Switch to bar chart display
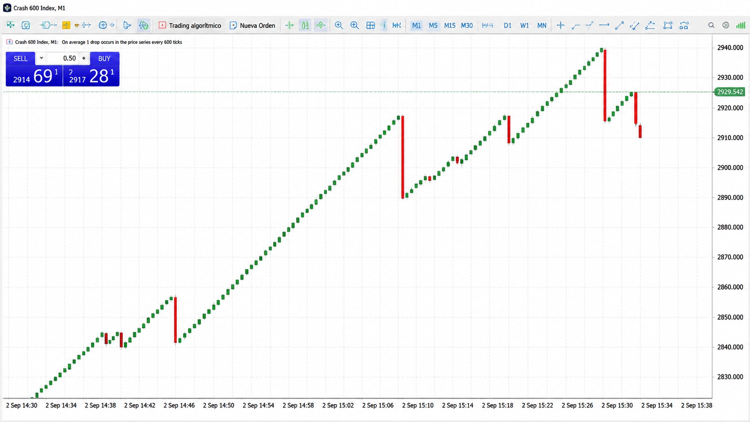The image size is (750, 422). click(x=289, y=25)
